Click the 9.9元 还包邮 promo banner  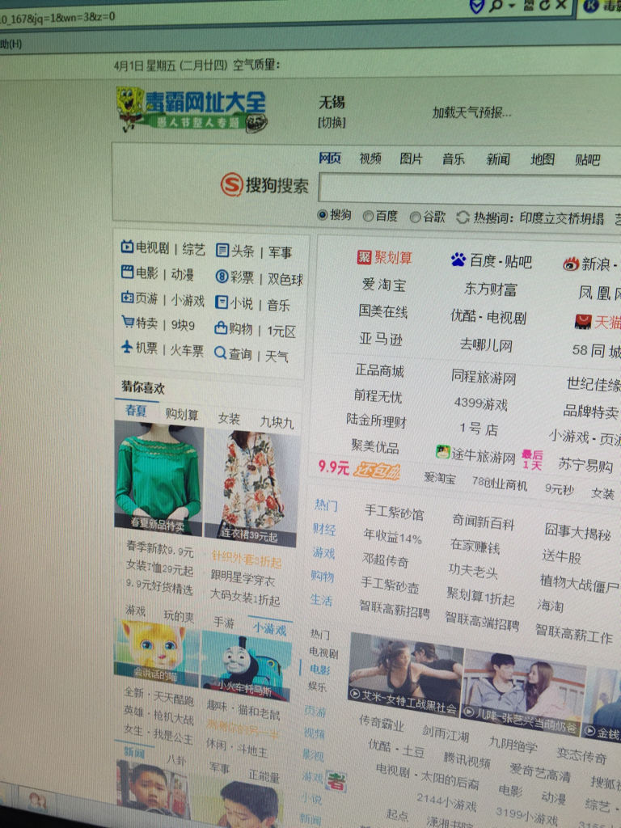[x=359, y=468]
